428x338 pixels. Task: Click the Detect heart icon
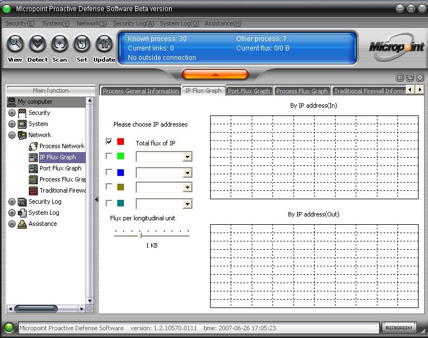pyautogui.click(x=37, y=44)
